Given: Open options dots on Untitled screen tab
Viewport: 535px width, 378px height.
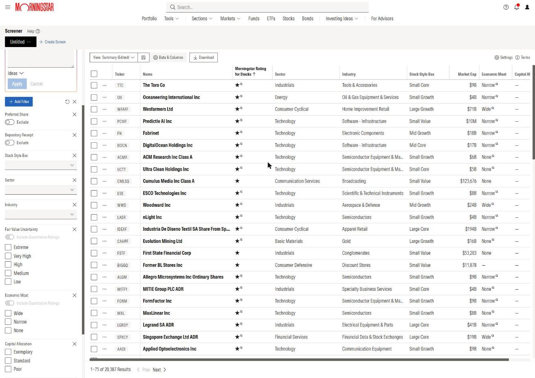Looking at the screenshot, I should pos(29,42).
